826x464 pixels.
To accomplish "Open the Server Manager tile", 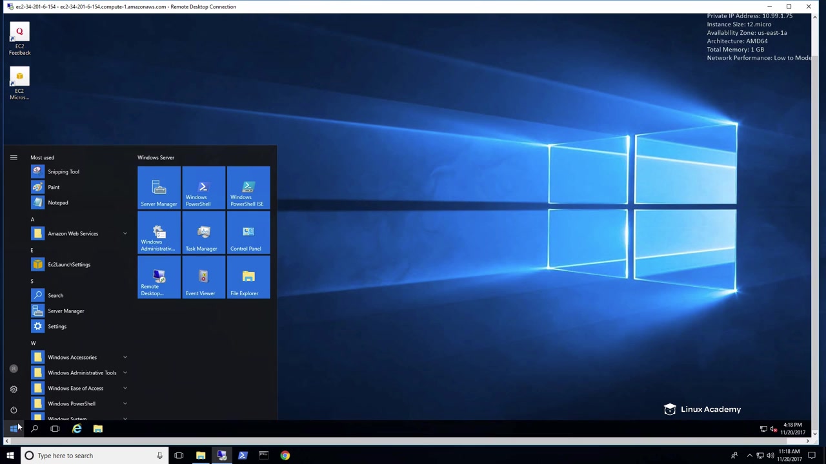I will point(159,188).
